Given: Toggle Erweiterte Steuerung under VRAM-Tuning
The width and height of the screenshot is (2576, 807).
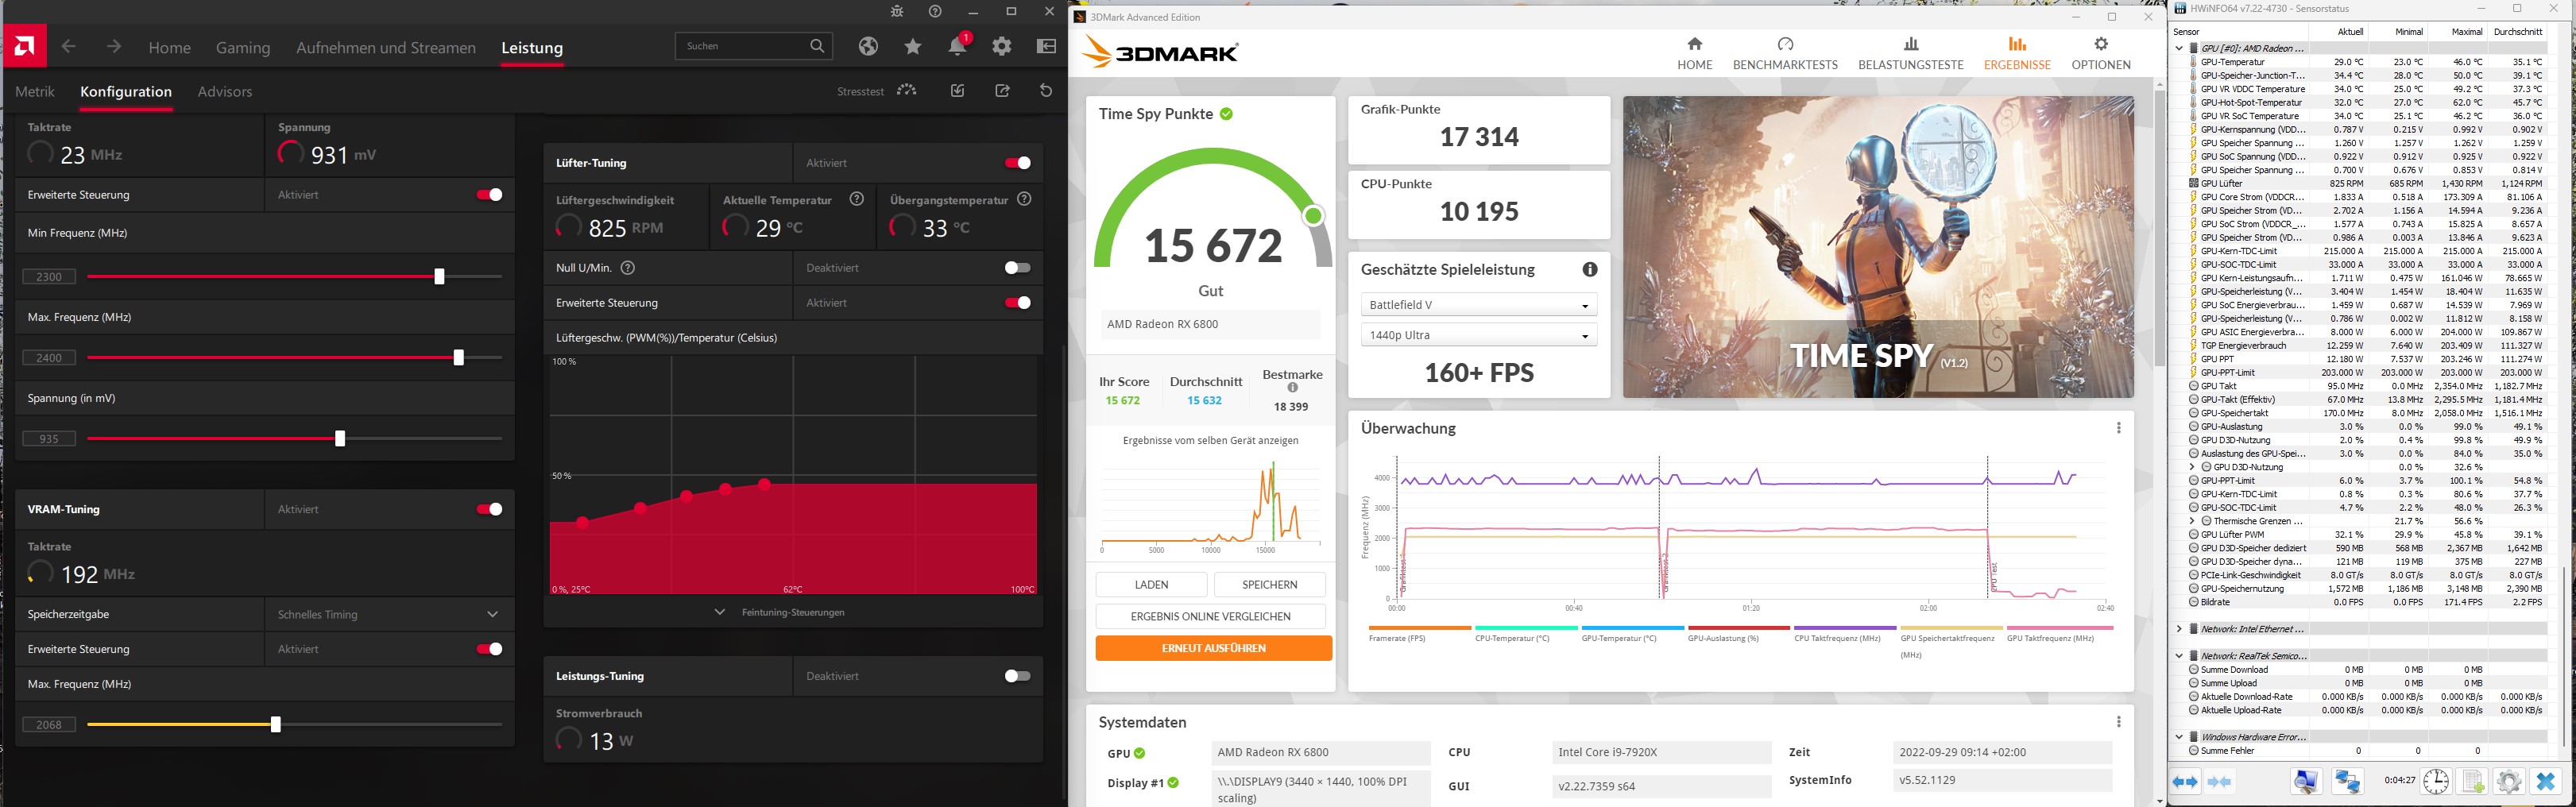Looking at the screenshot, I should [489, 649].
